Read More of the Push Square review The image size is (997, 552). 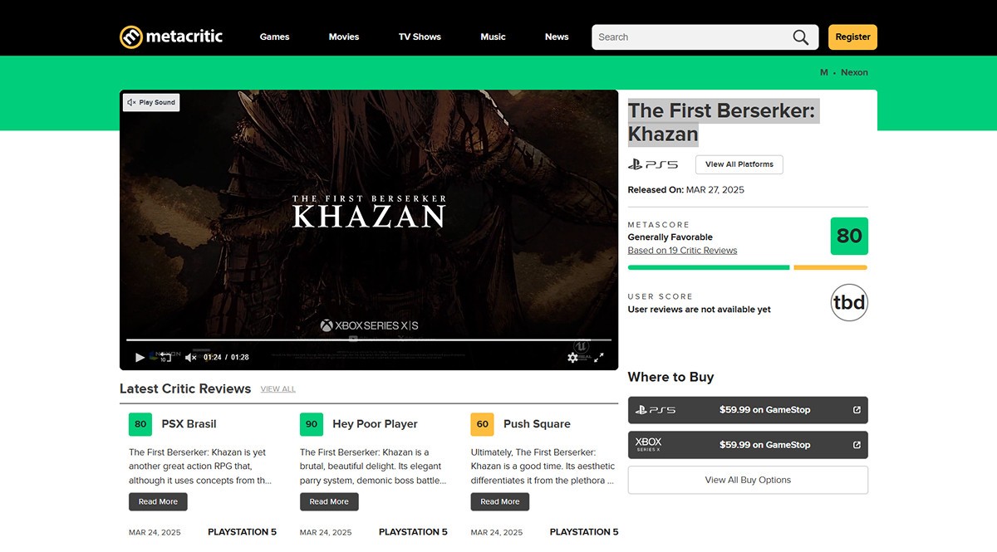tap(500, 501)
